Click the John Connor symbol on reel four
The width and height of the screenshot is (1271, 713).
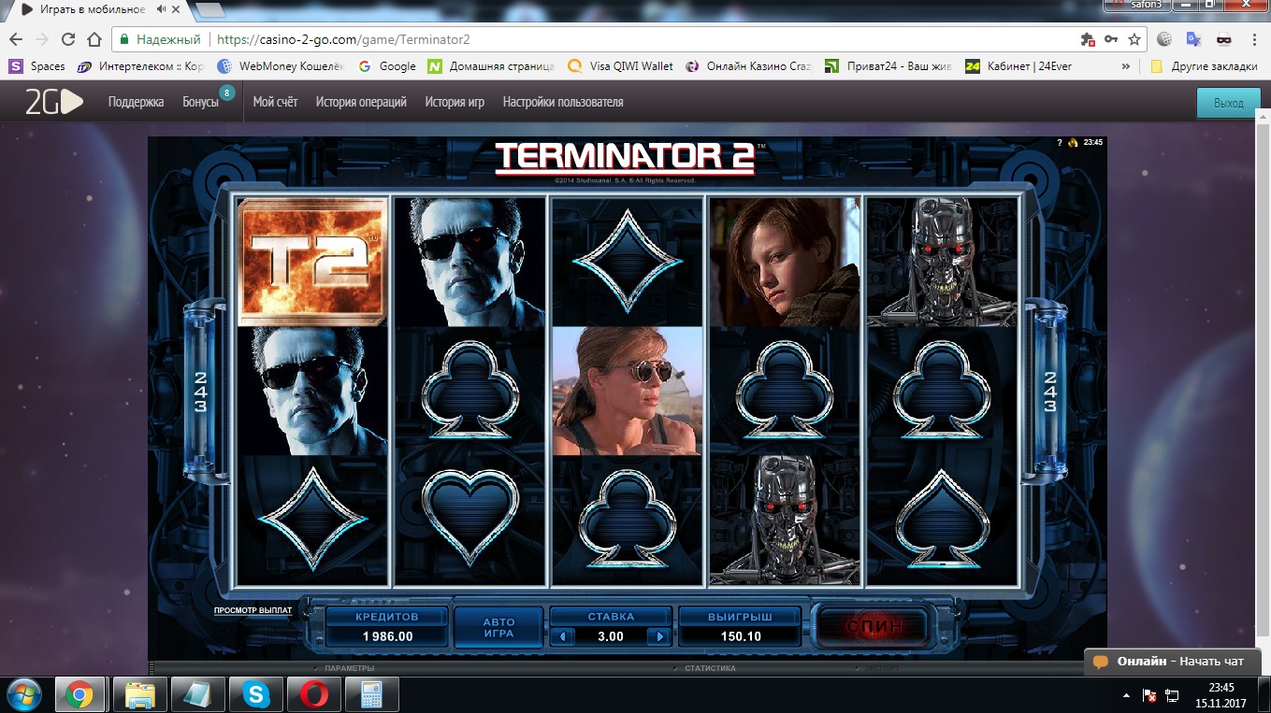[x=784, y=262]
